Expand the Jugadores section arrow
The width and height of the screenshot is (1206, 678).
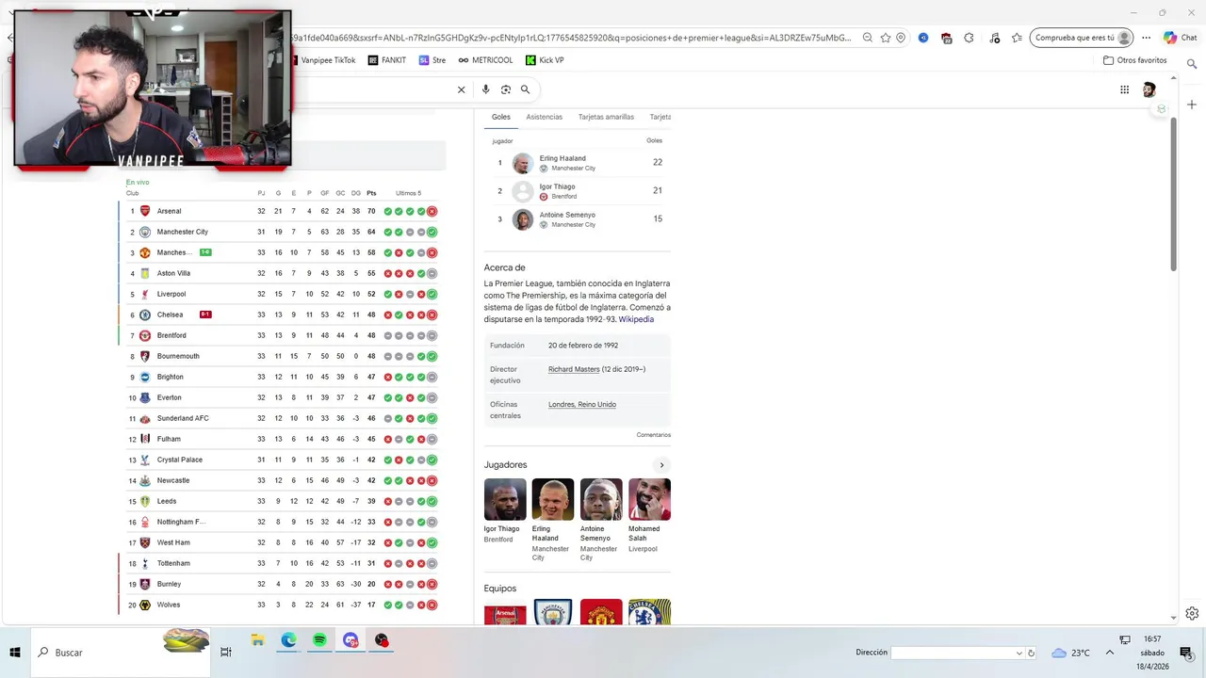click(661, 465)
